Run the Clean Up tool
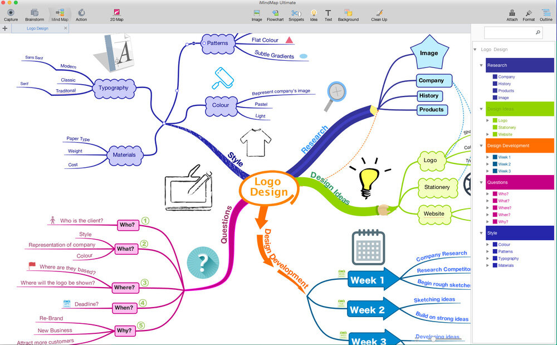The height and width of the screenshot is (345, 557). tap(379, 15)
